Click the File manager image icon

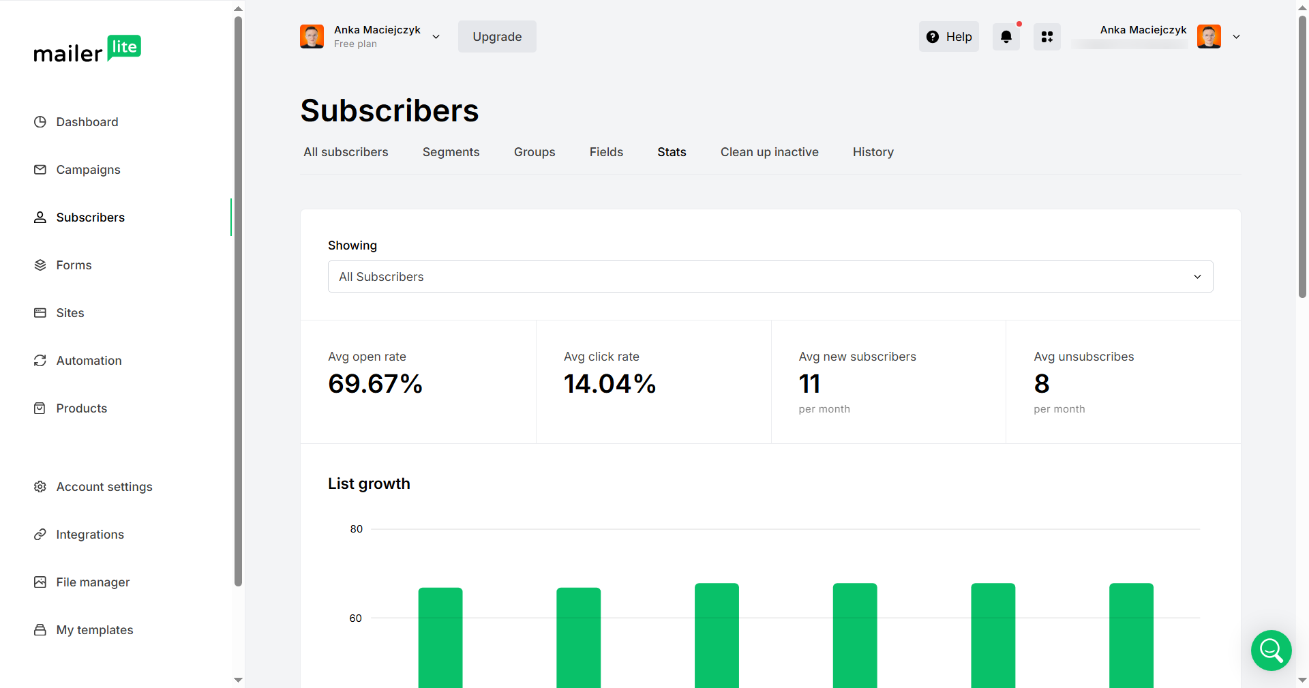coord(40,582)
